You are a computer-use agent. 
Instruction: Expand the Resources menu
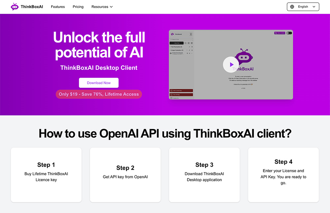[102, 7]
